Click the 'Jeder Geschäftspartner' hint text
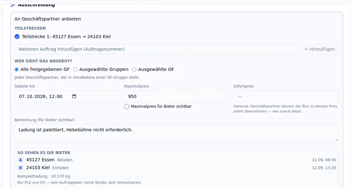 (x=77, y=77)
